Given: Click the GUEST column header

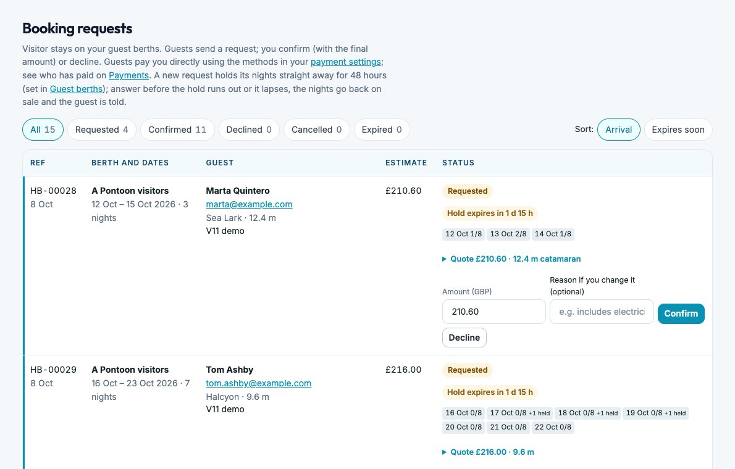Looking at the screenshot, I should pos(219,162).
